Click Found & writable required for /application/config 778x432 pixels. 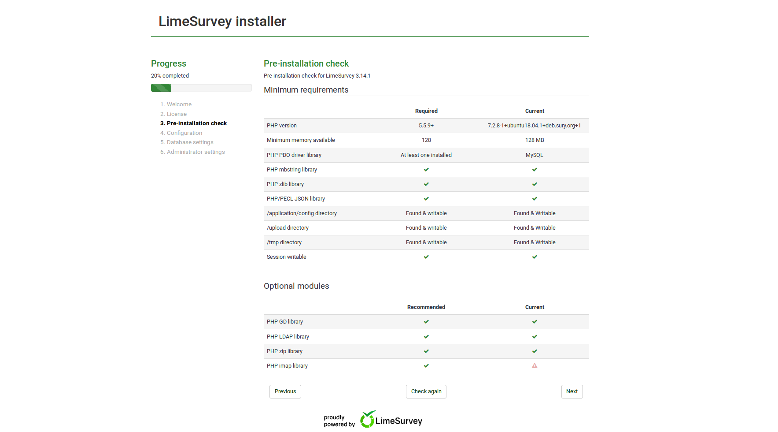click(426, 213)
